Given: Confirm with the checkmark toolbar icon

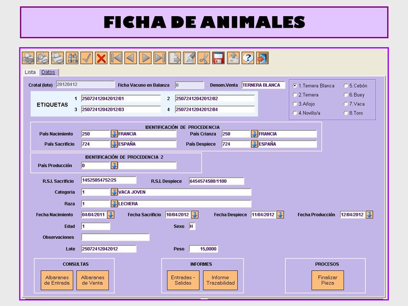Looking at the screenshot, I should pos(87,58).
